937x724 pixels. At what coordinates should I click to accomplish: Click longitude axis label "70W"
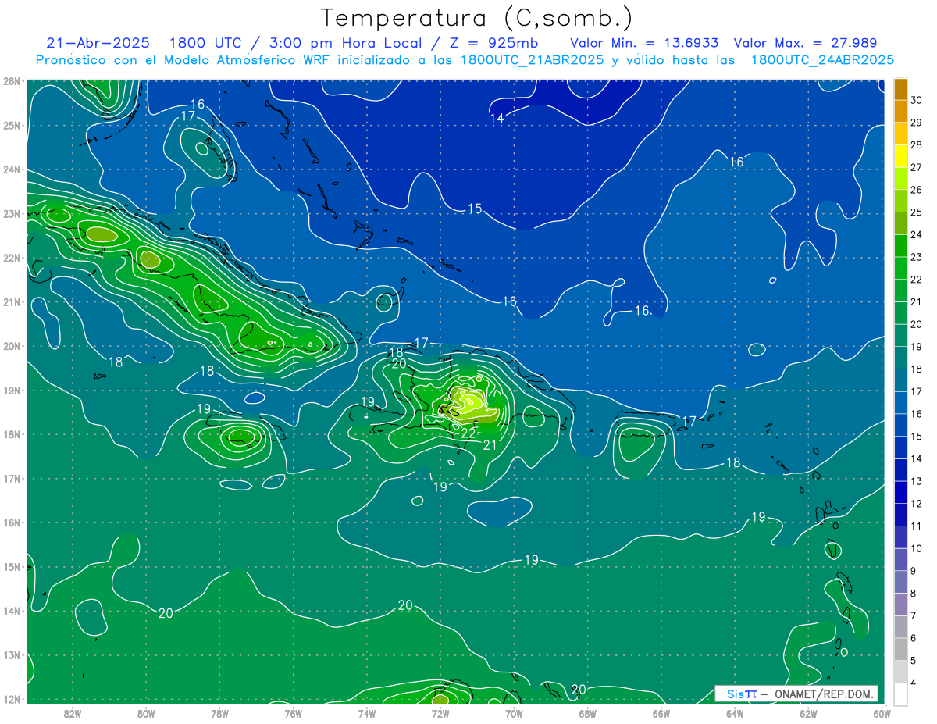514,712
